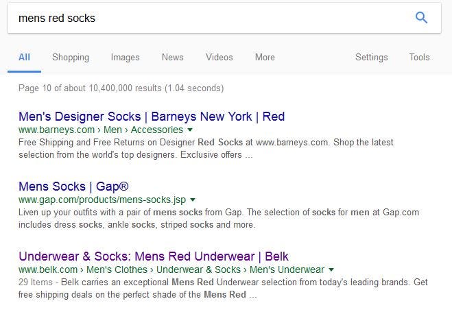
Task: Open the search Tools options
Action: 420,57
